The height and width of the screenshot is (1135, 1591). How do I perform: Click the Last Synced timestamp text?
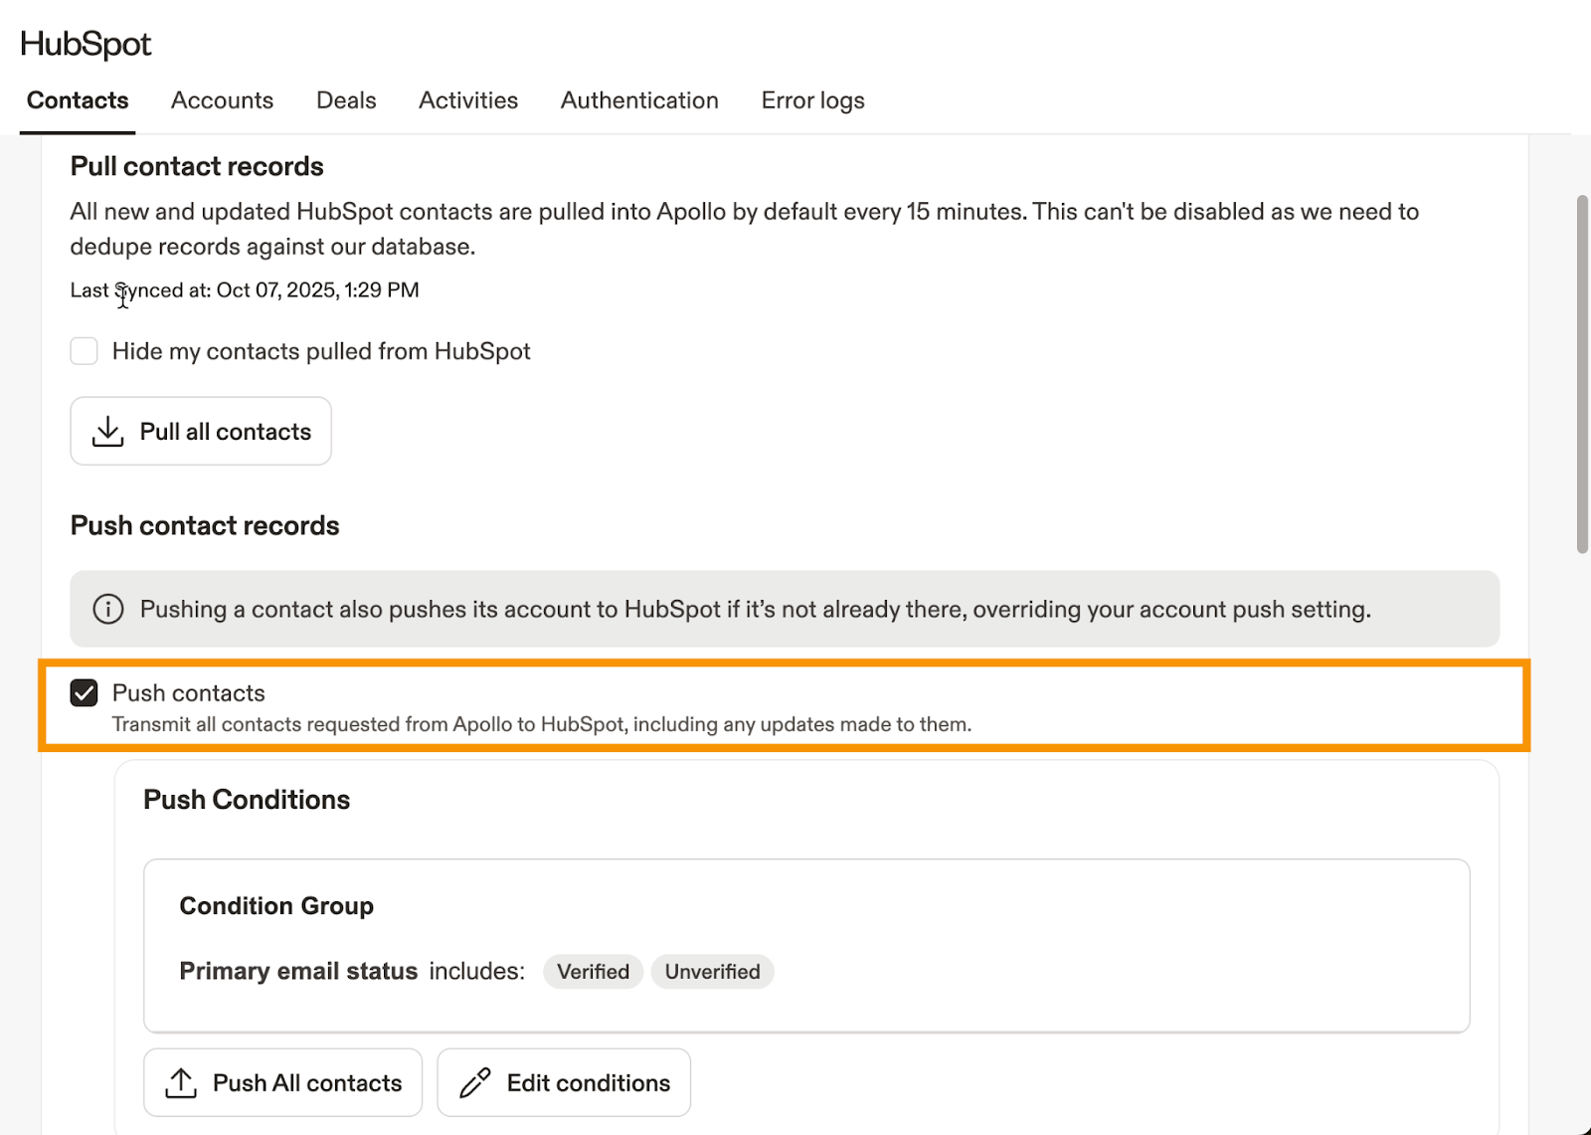click(x=245, y=290)
